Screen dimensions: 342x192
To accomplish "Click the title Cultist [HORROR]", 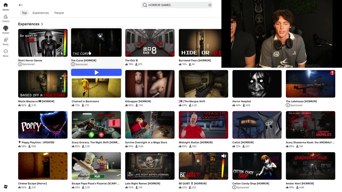I will click(243, 142).
